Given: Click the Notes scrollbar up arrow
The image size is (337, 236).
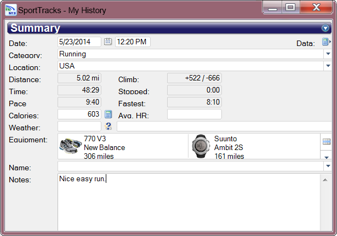Looking at the screenshot, I should (x=325, y=180).
